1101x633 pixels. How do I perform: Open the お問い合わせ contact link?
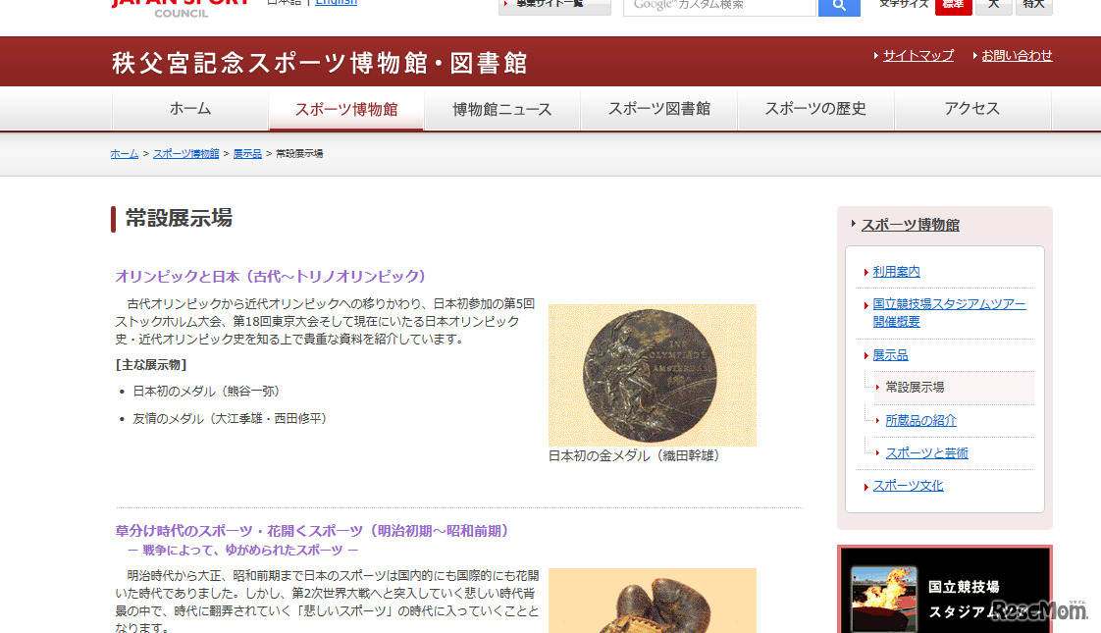(1016, 55)
